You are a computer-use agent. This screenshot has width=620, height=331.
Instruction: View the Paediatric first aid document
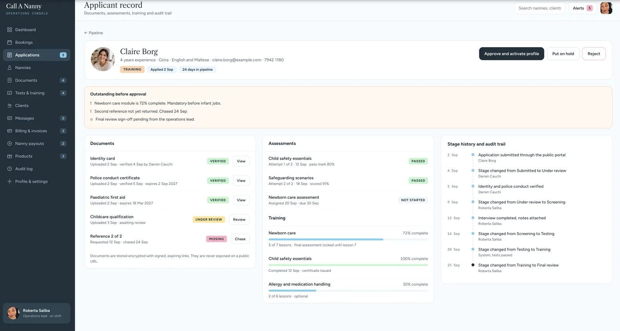point(241,200)
